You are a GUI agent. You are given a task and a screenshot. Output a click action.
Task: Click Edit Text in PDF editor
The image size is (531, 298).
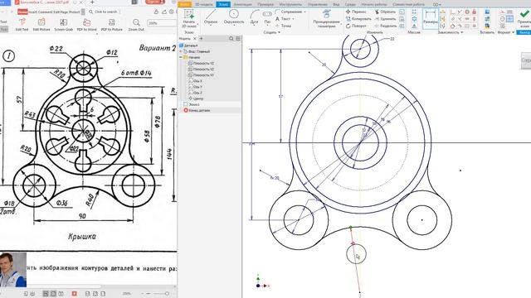(x=22, y=25)
